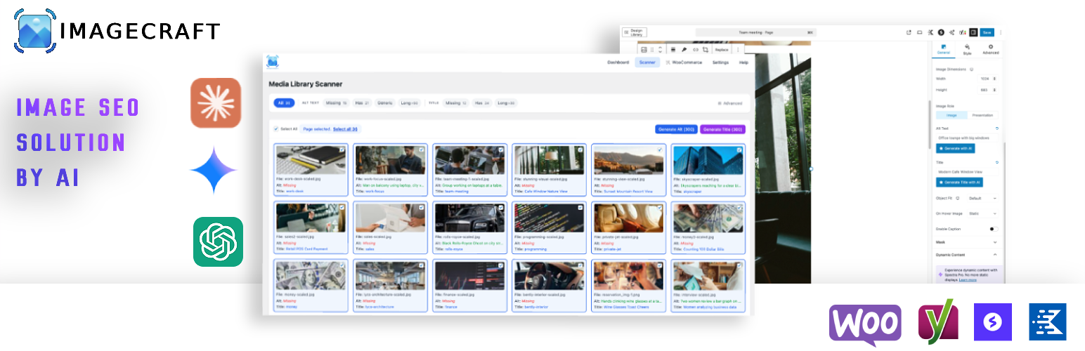The height and width of the screenshot is (351, 1085).
Task: Filter by Title Missing 12
Action: click(455, 103)
